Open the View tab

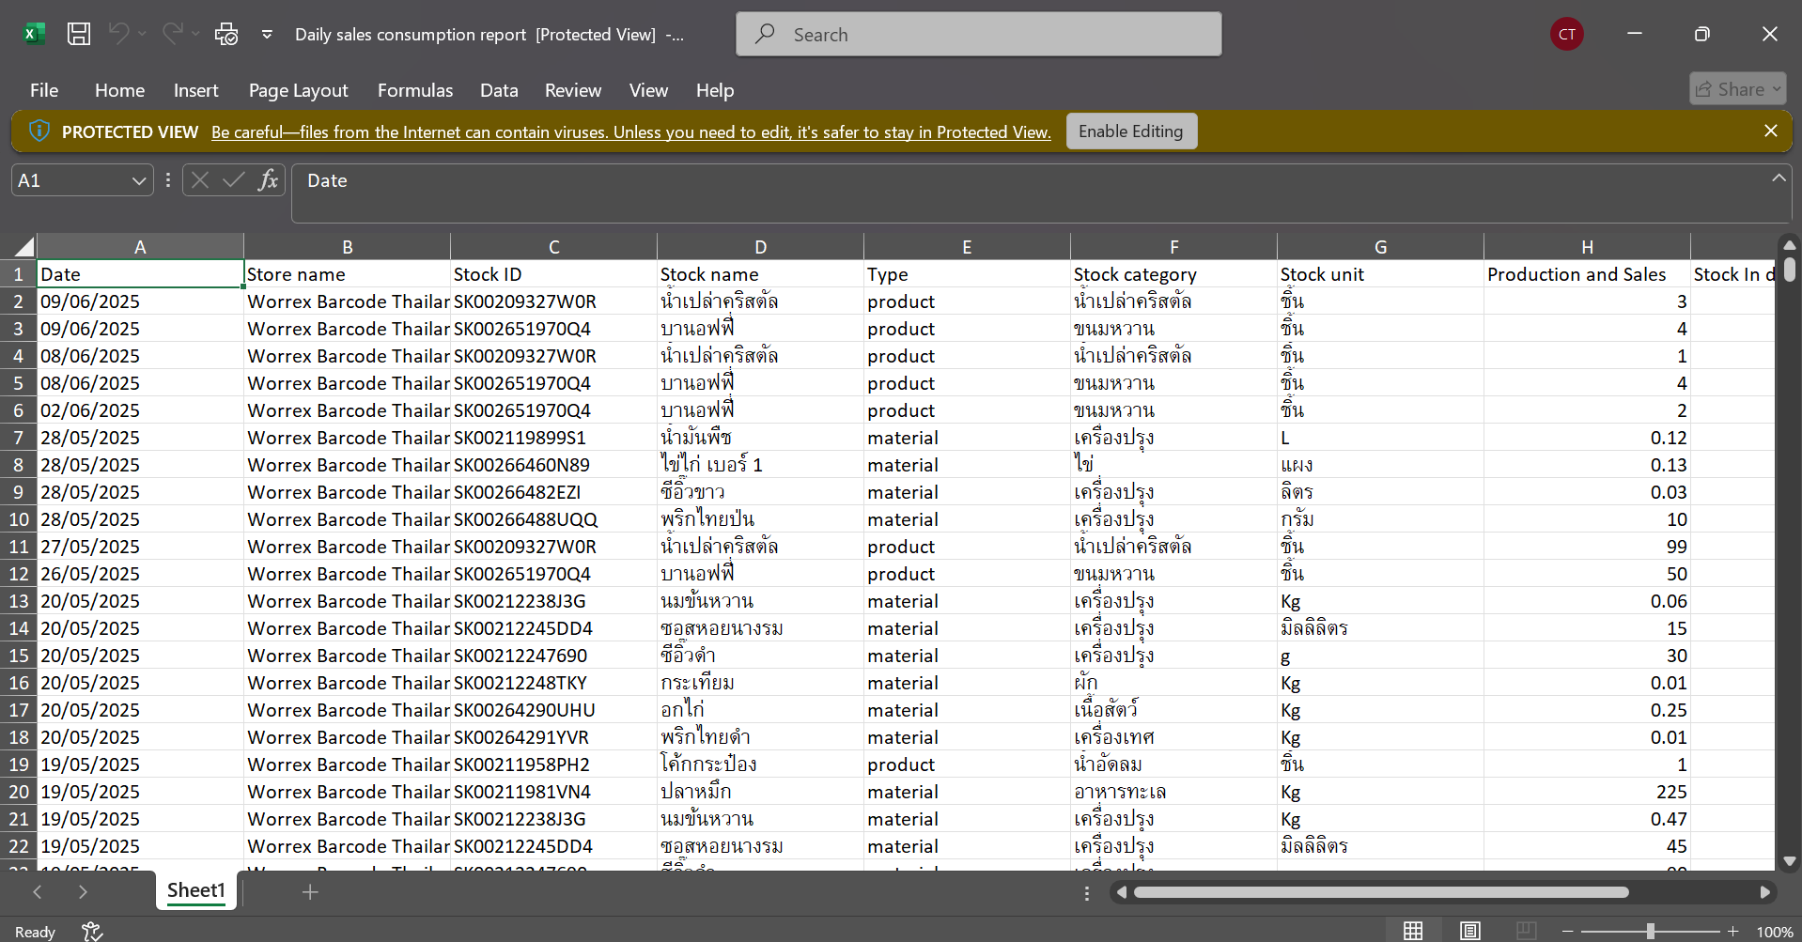[x=648, y=90]
